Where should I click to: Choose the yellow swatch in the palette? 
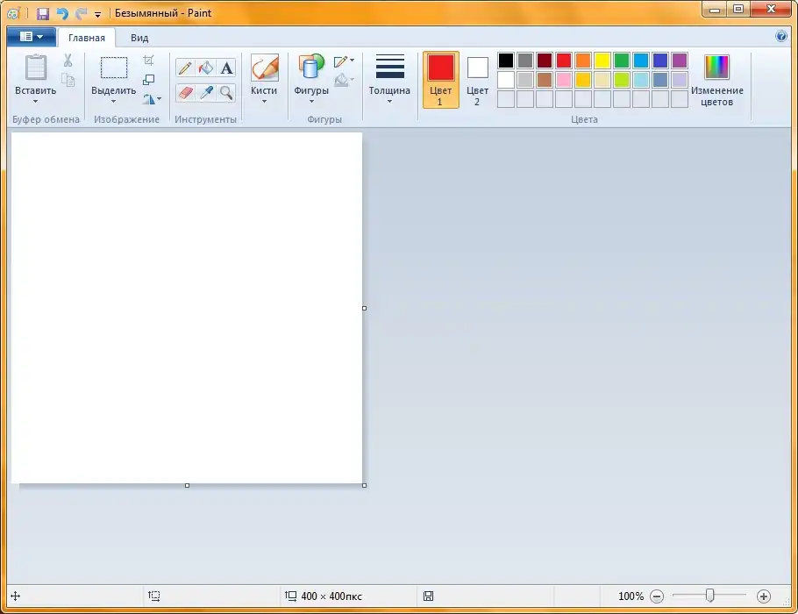coord(602,61)
